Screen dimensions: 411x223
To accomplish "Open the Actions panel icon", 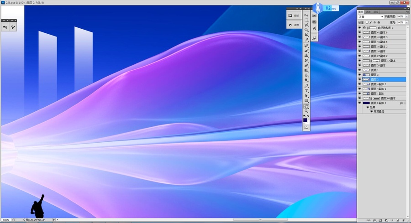I will [x=314, y=16].
